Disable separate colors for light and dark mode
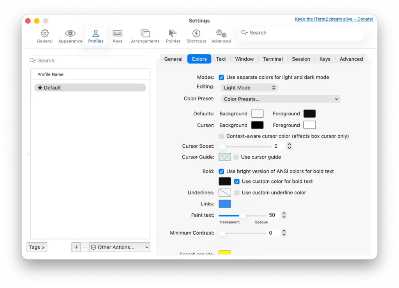Viewport: 399px width, 288px height. click(221, 77)
